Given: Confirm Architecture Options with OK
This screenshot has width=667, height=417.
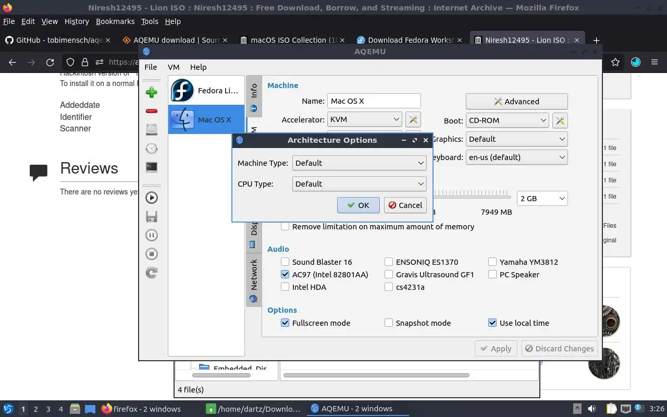Looking at the screenshot, I should 359,205.
